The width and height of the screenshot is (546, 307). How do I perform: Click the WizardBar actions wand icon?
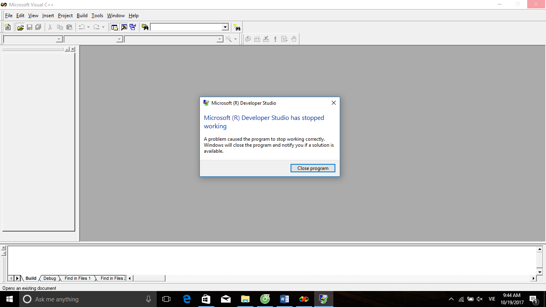pos(229,39)
